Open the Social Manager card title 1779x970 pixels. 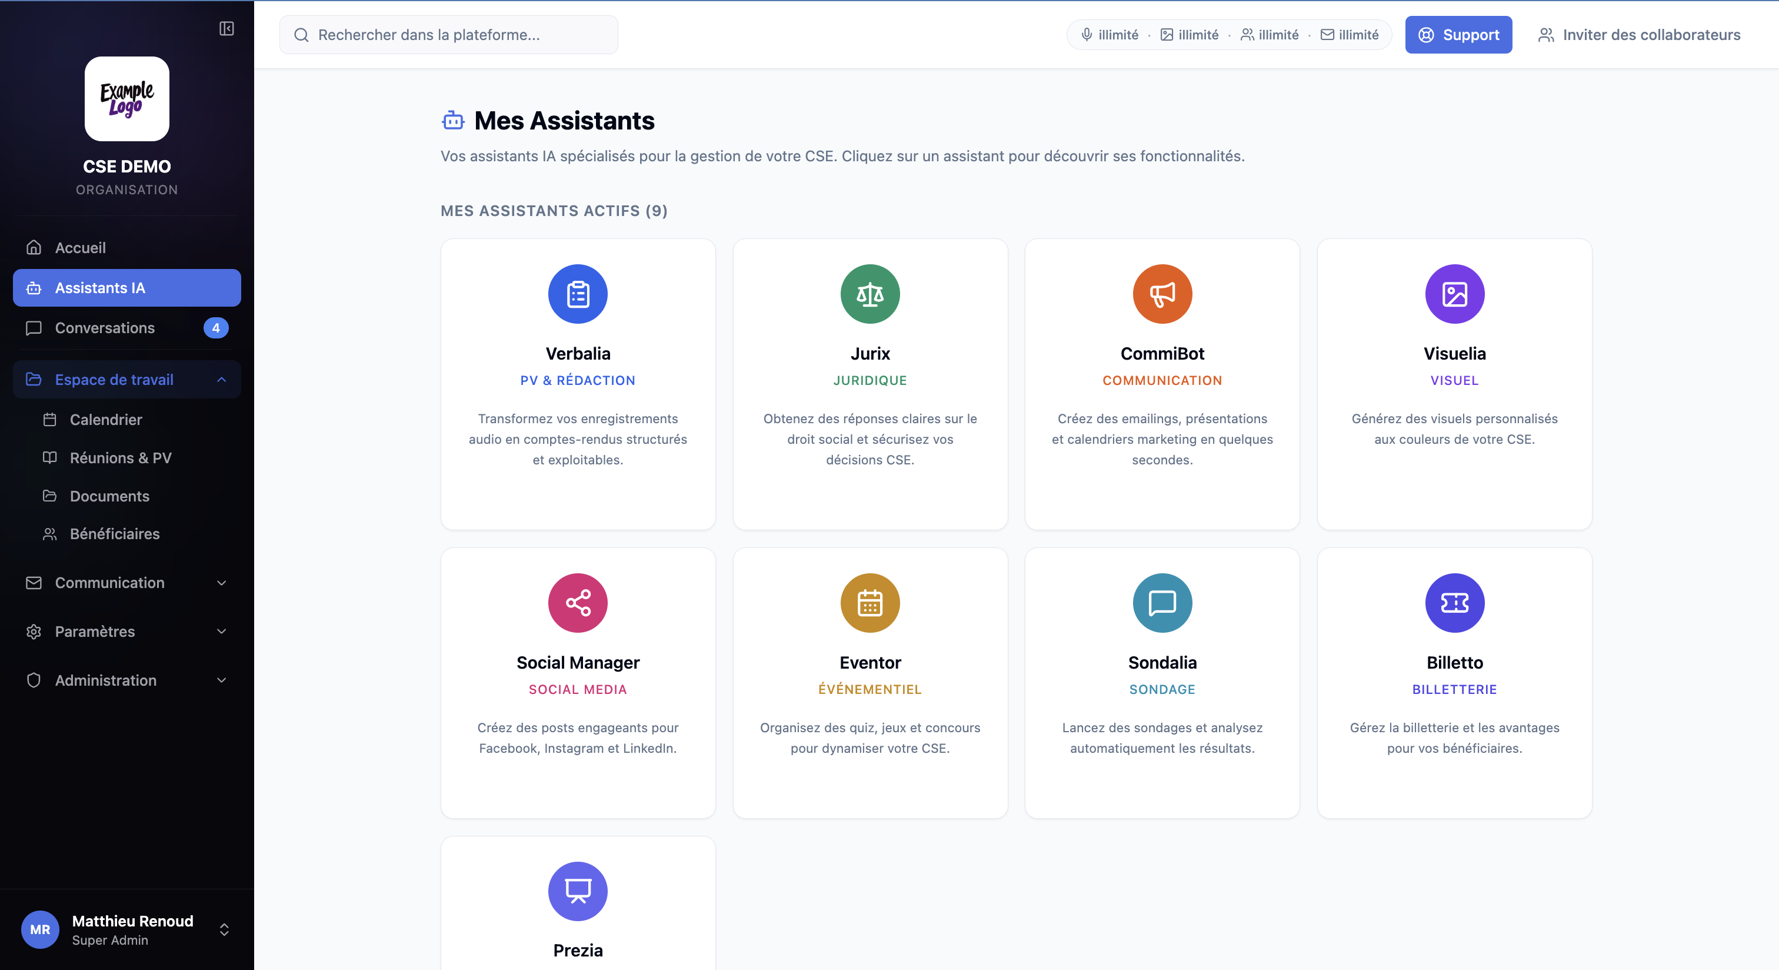click(578, 662)
